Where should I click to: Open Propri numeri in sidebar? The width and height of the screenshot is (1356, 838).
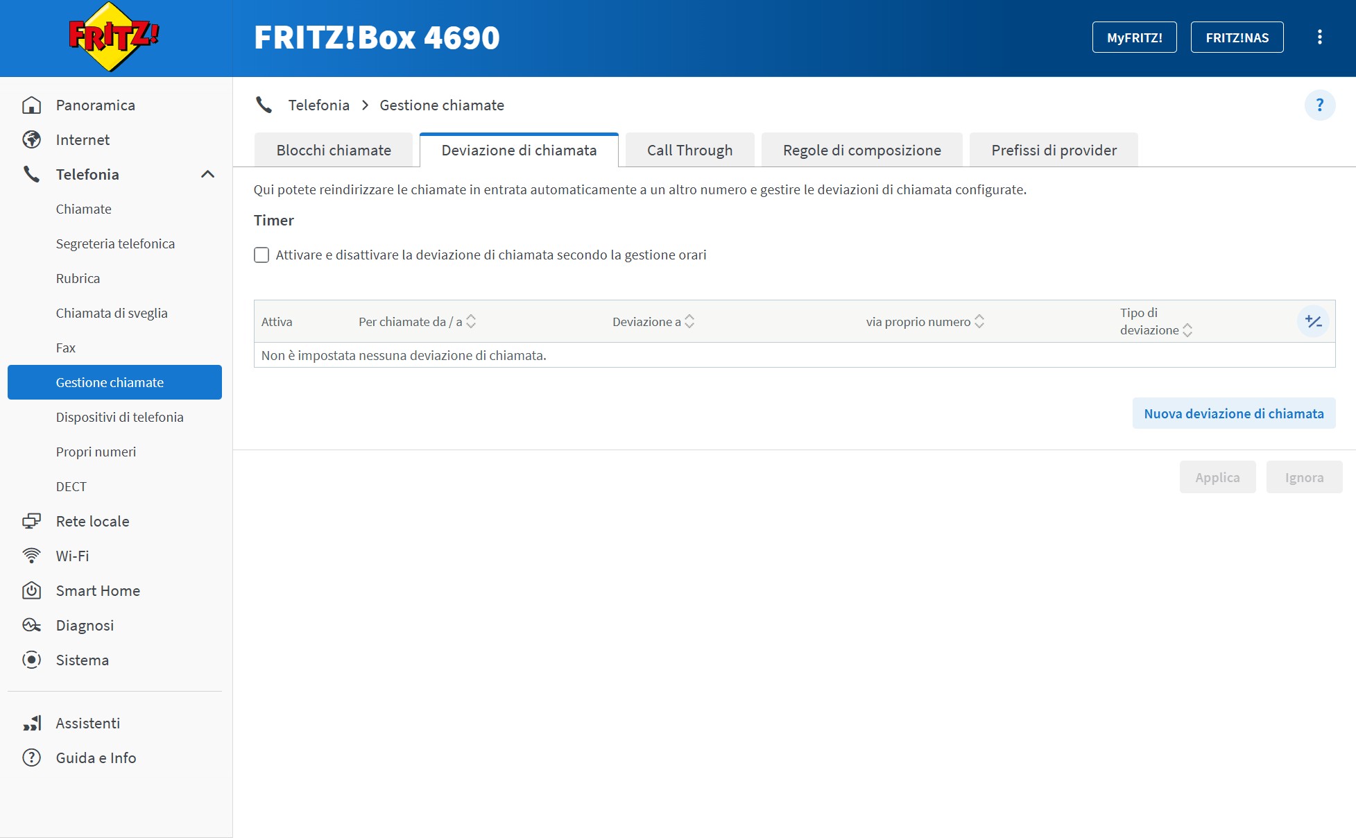(96, 452)
